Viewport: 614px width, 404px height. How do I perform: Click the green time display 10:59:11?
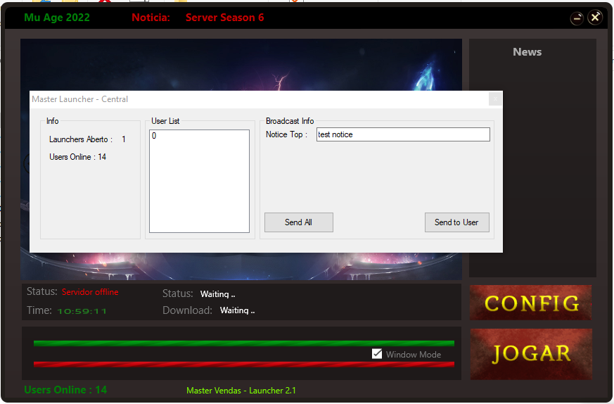pos(82,311)
